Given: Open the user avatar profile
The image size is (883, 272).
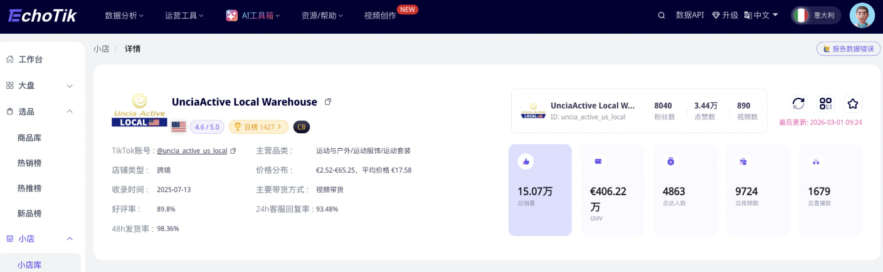Looking at the screenshot, I should 862,16.
